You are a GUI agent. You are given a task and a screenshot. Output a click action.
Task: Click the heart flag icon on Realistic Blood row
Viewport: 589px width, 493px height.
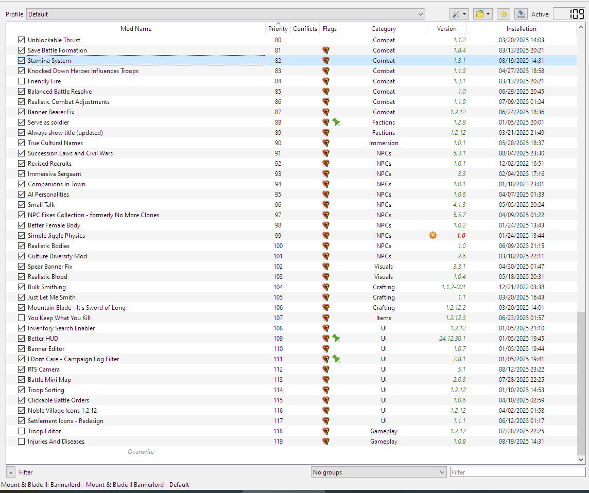tap(326, 277)
